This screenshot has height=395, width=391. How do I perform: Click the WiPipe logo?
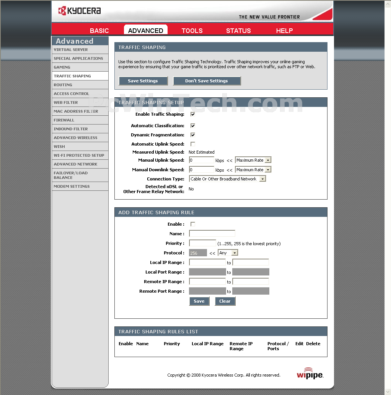(x=310, y=373)
